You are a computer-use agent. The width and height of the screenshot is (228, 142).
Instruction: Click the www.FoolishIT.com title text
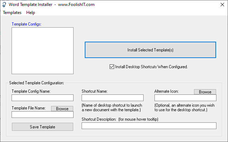point(76,5)
